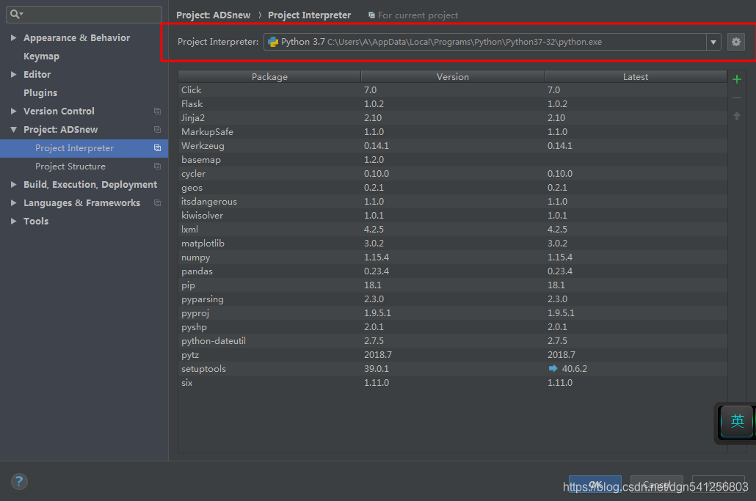The height and width of the screenshot is (501, 756).
Task: Select the geos package row
Action: 452,188
